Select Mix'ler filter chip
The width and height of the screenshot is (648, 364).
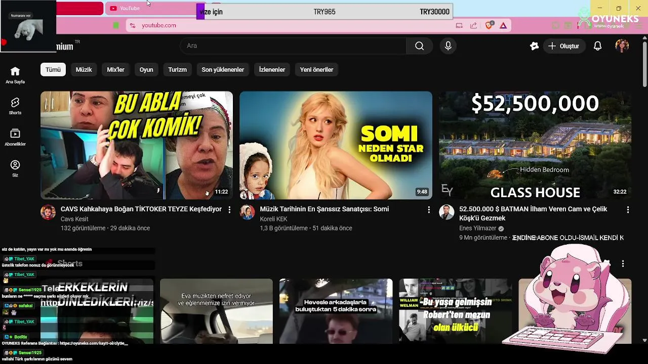tap(115, 70)
